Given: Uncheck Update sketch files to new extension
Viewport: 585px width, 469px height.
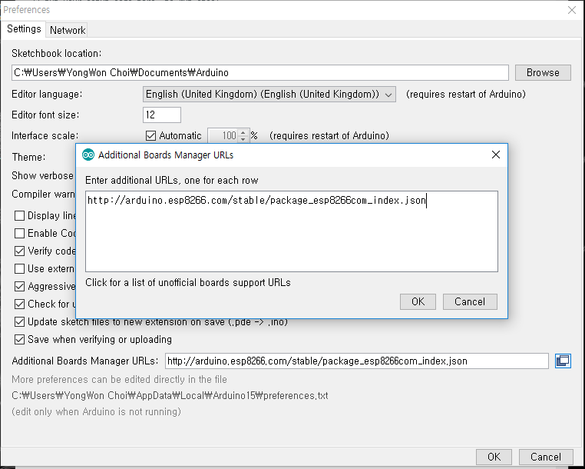Looking at the screenshot, I should point(20,321).
